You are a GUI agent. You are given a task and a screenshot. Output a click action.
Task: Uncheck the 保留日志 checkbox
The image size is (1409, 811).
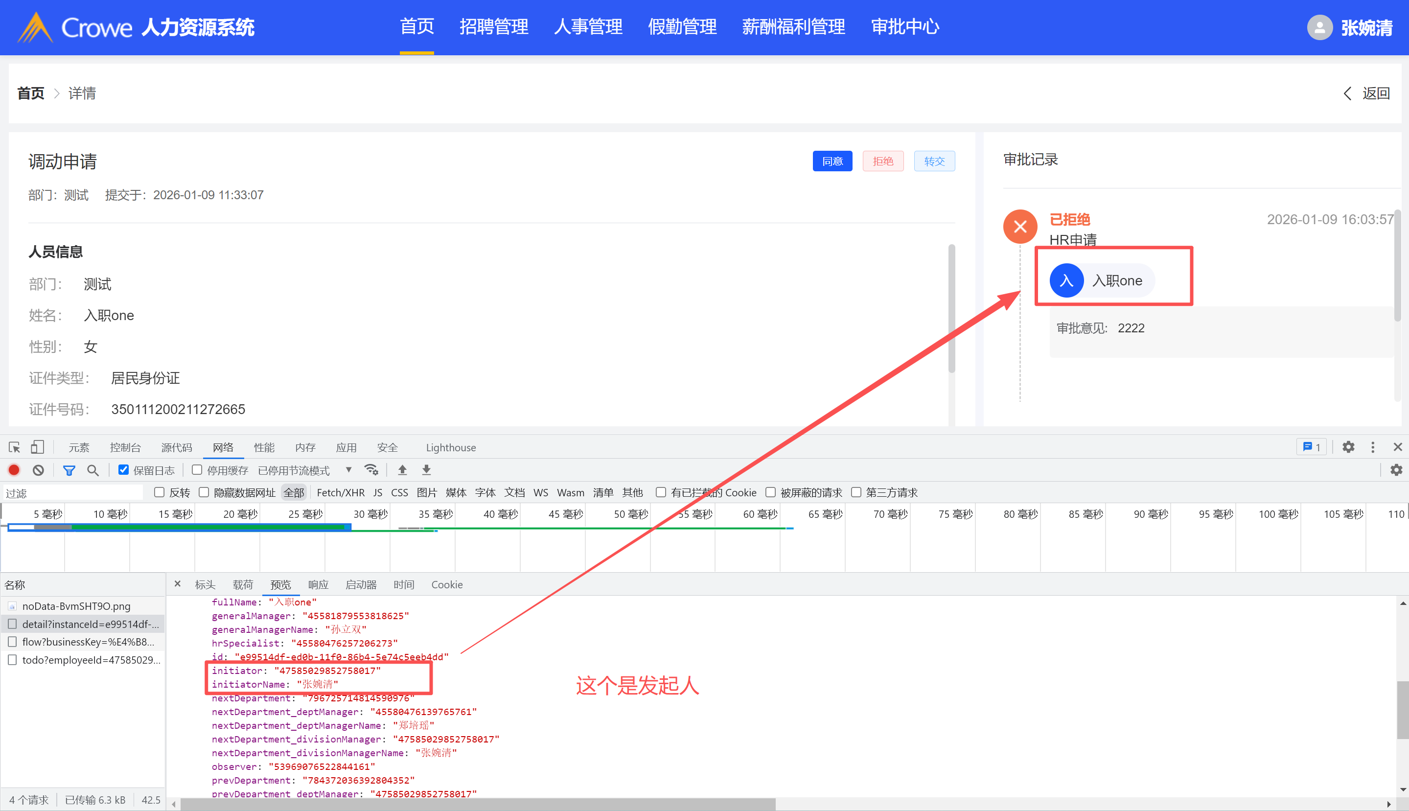point(124,469)
